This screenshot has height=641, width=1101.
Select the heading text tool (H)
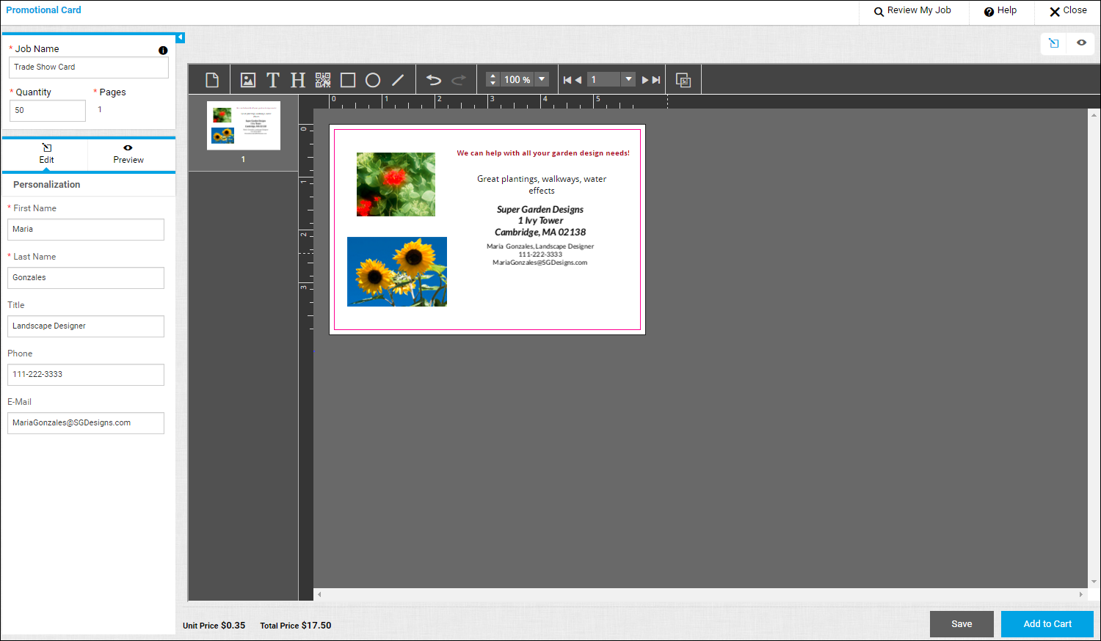(297, 80)
